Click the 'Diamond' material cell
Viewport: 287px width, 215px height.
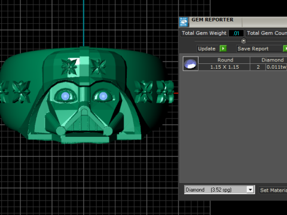pyautogui.click(x=269, y=60)
